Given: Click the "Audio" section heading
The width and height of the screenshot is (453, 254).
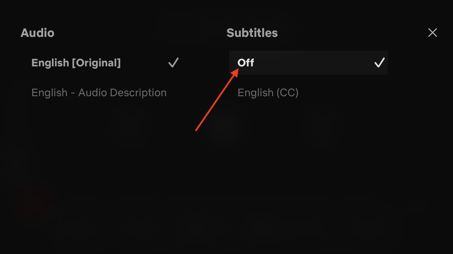Looking at the screenshot, I should tap(37, 33).
